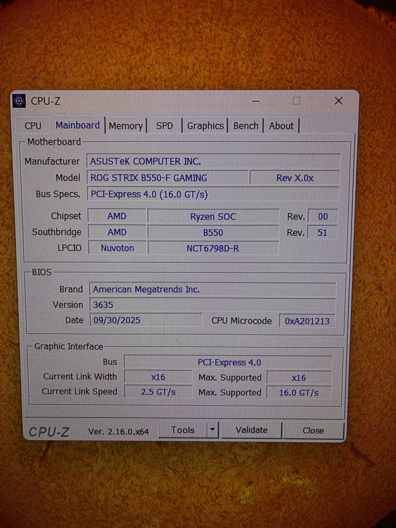Click the chipset revision value 00
Screen dimensions: 396x528
pos(323,217)
